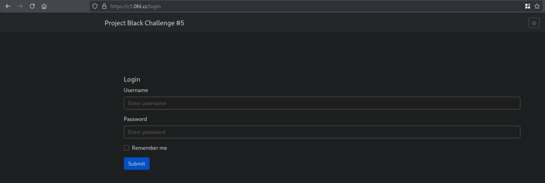This screenshot has height=183, width=545.
Task: Focus the Enter password field
Action: [x=322, y=132]
